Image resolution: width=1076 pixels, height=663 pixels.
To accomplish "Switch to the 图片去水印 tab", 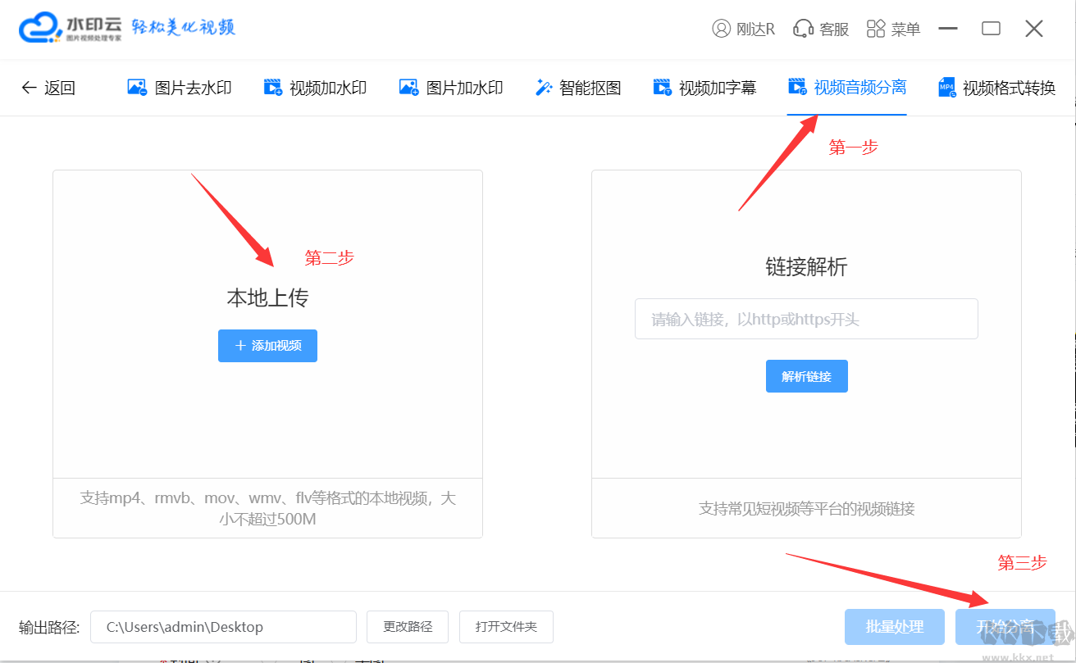I will 180,88.
